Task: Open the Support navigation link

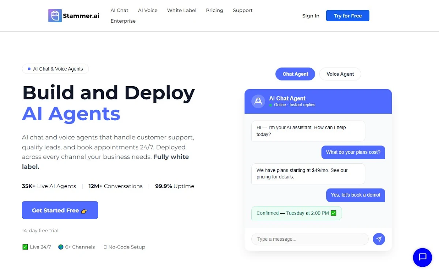Action: coord(243,10)
